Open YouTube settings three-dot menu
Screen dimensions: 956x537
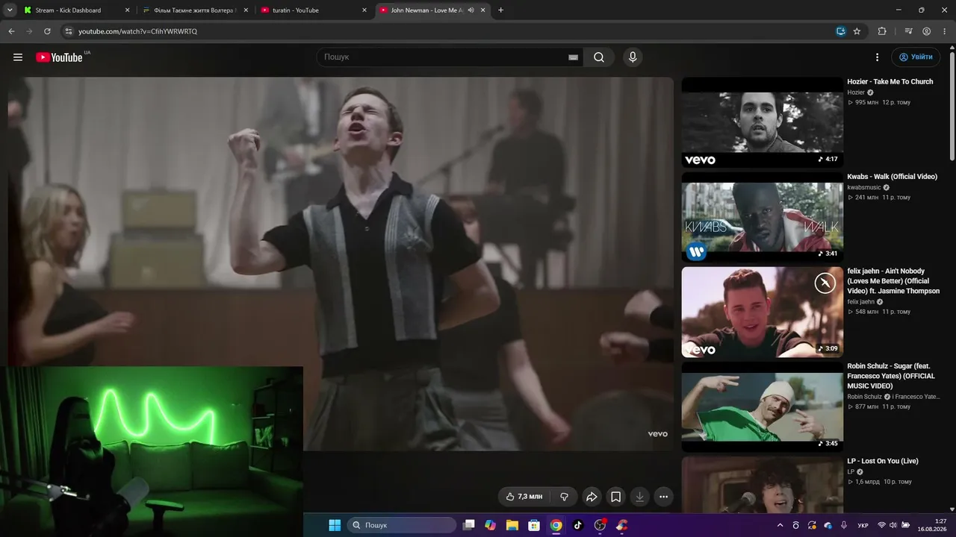tap(878, 57)
